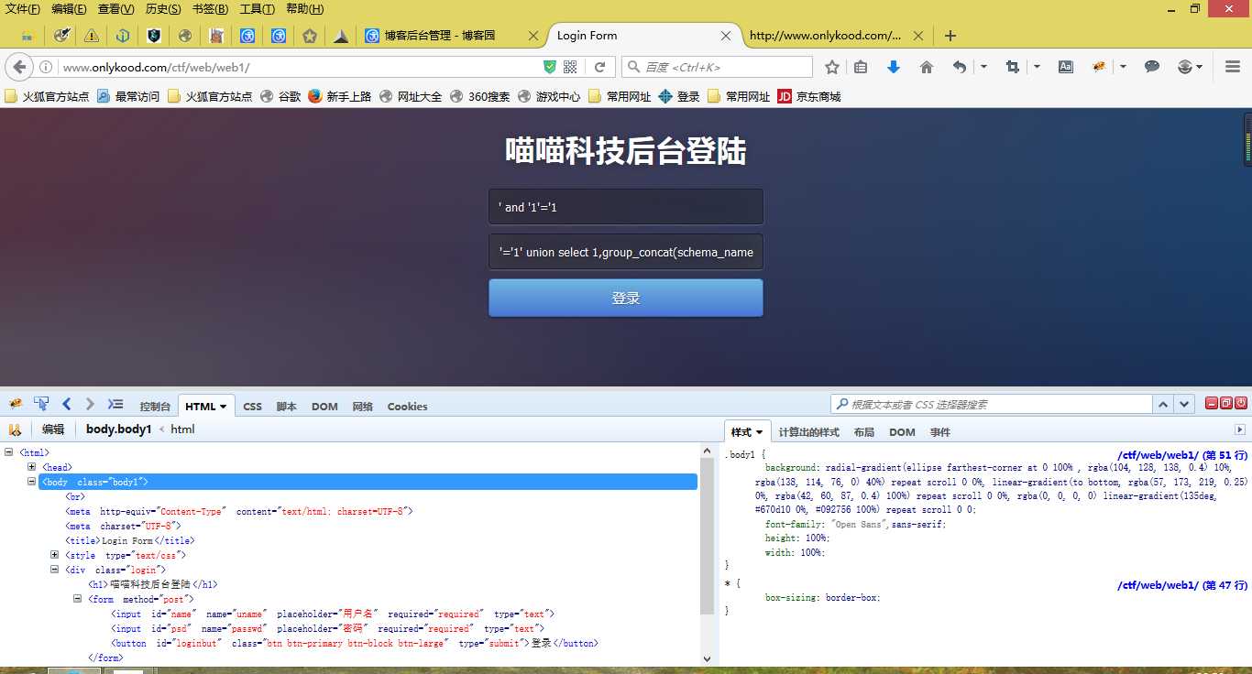Open dropdown arrow next to Firebug toolbar icon
The image size is (1252, 674).
pos(1123,67)
